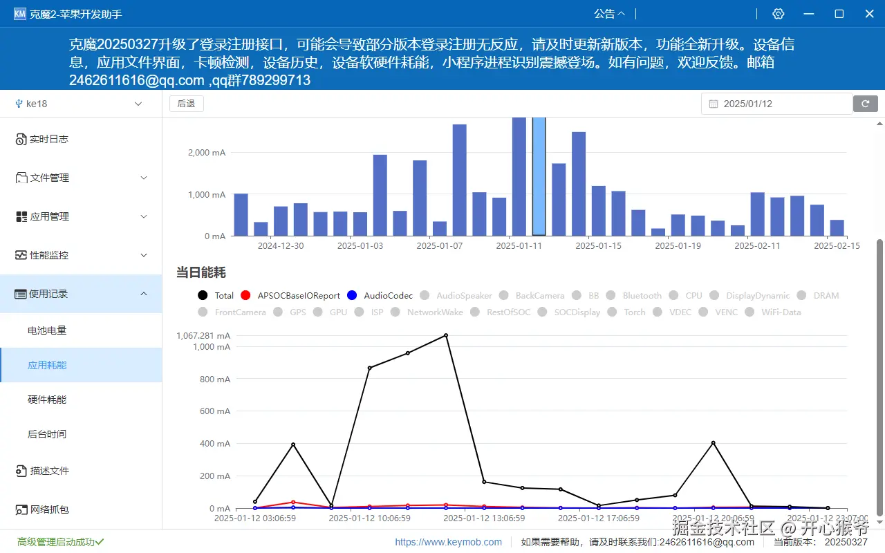This screenshot has height=553, width=885.
Task: Expand the 应用管理 chevron
Action: coord(144,216)
